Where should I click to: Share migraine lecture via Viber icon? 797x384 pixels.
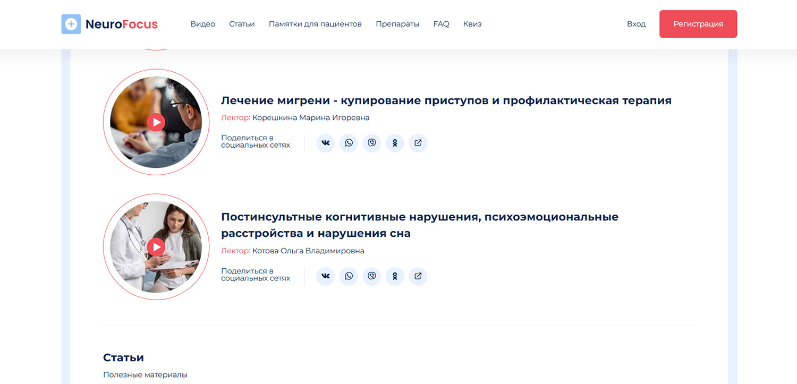point(372,143)
